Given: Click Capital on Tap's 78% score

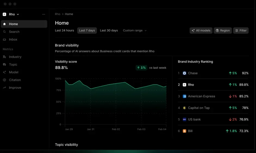Looking at the screenshot, I should pos(245,108).
